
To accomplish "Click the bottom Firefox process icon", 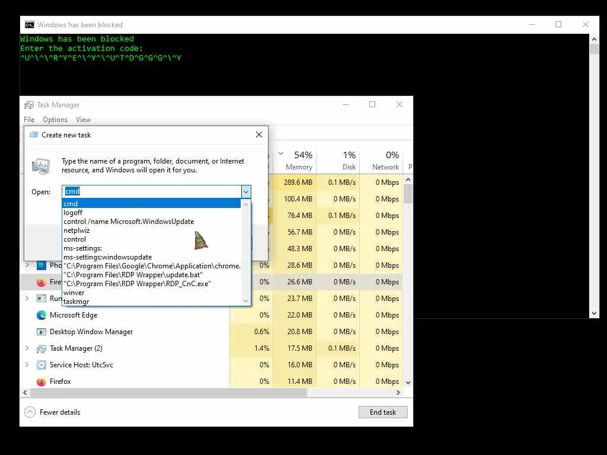I will [x=41, y=382].
